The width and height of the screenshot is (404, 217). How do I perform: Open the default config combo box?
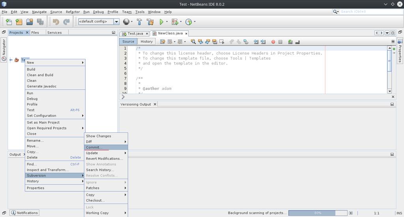[116, 22]
